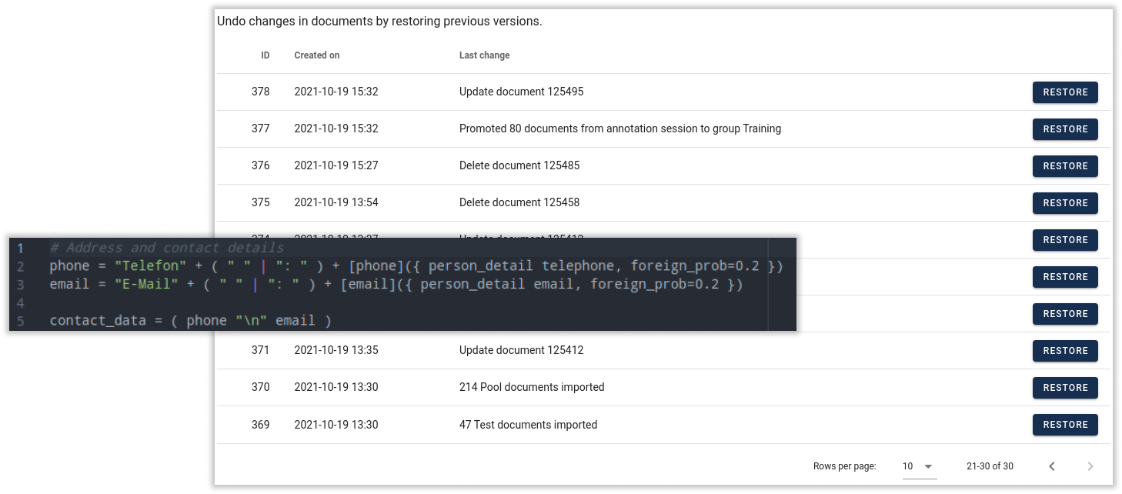Go to the previous page of versions
1122x494 pixels.
[x=1052, y=466]
